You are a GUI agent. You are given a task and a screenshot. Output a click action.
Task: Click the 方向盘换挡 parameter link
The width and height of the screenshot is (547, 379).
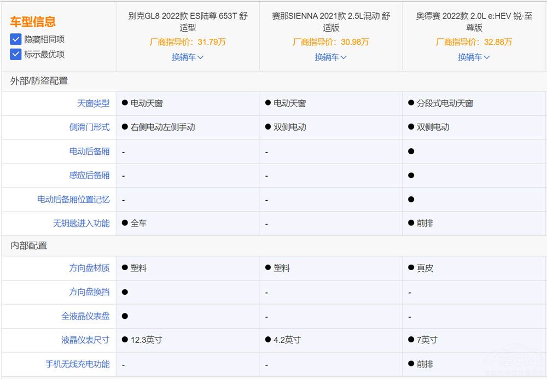pos(89,292)
